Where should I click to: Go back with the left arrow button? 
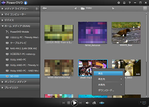pyautogui.click(x=45, y=9)
